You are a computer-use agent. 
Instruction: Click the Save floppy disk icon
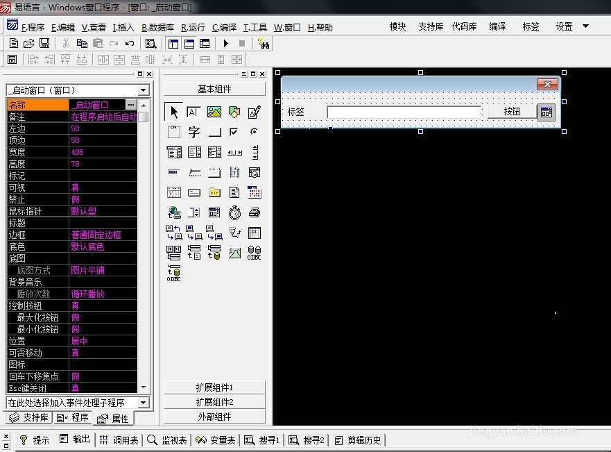(44, 43)
